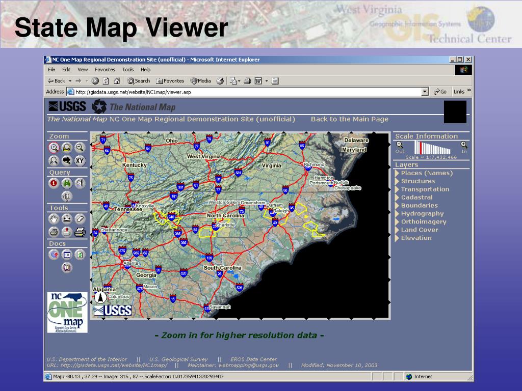Click the red bar on the scale slider
Viewport: 522px width, 391px height.
tap(421, 148)
